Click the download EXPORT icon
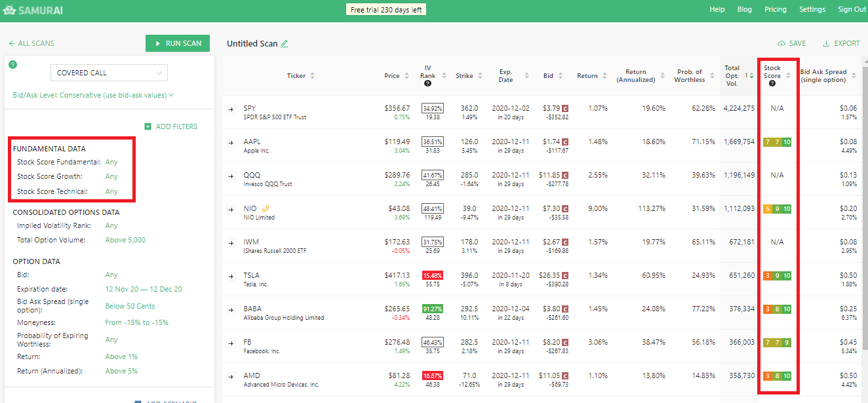 point(825,43)
